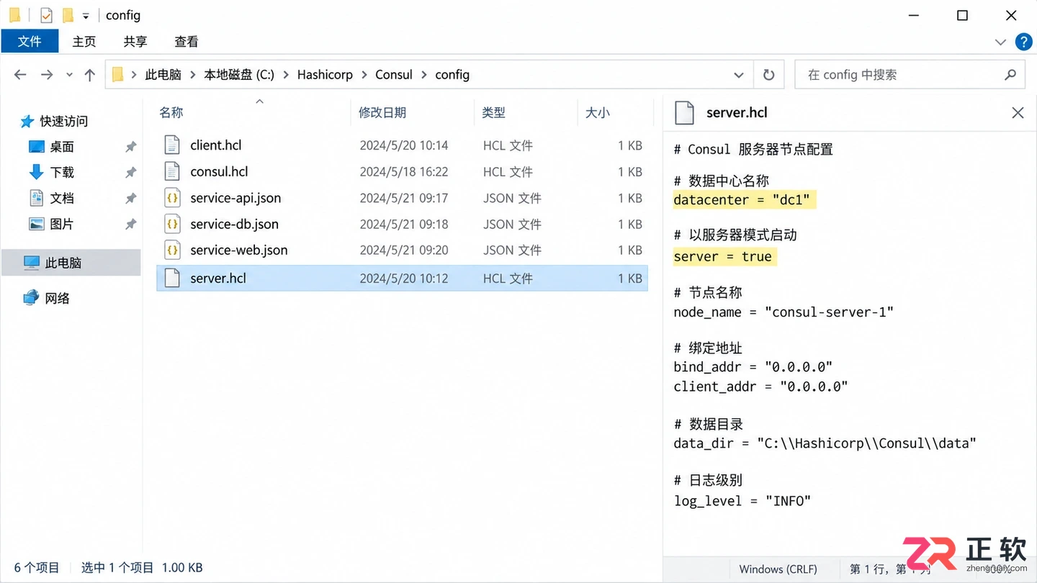Click 本地磁盘 (C:) in the breadcrumb

[239, 75]
